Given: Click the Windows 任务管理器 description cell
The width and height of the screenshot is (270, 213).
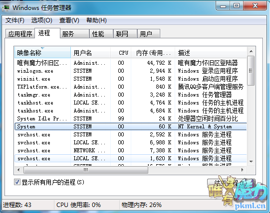Looking at the screenshot, I should tap(205, 95).
